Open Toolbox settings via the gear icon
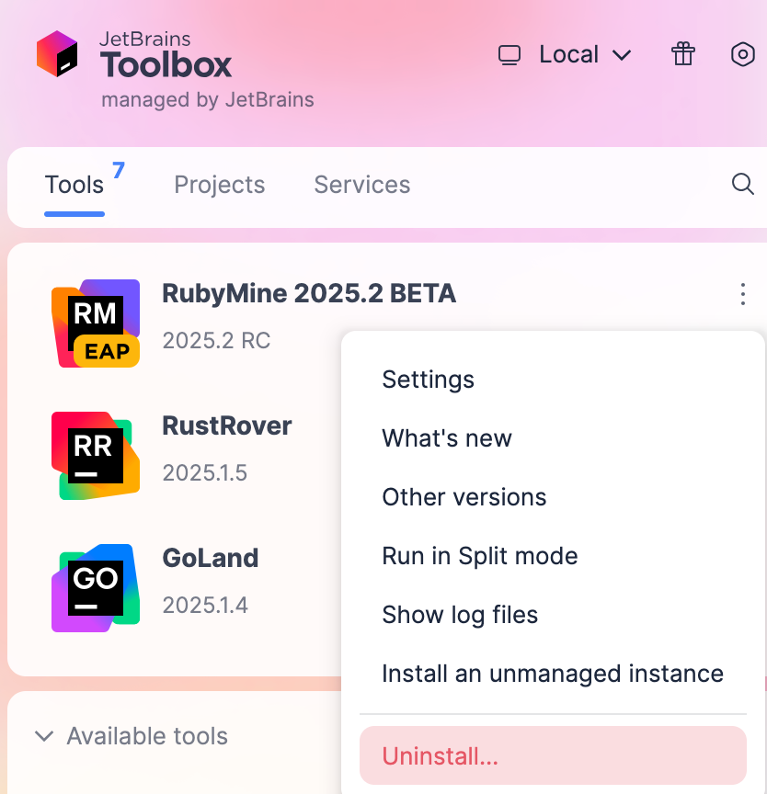Screen dimensions: 767x794 742,54
